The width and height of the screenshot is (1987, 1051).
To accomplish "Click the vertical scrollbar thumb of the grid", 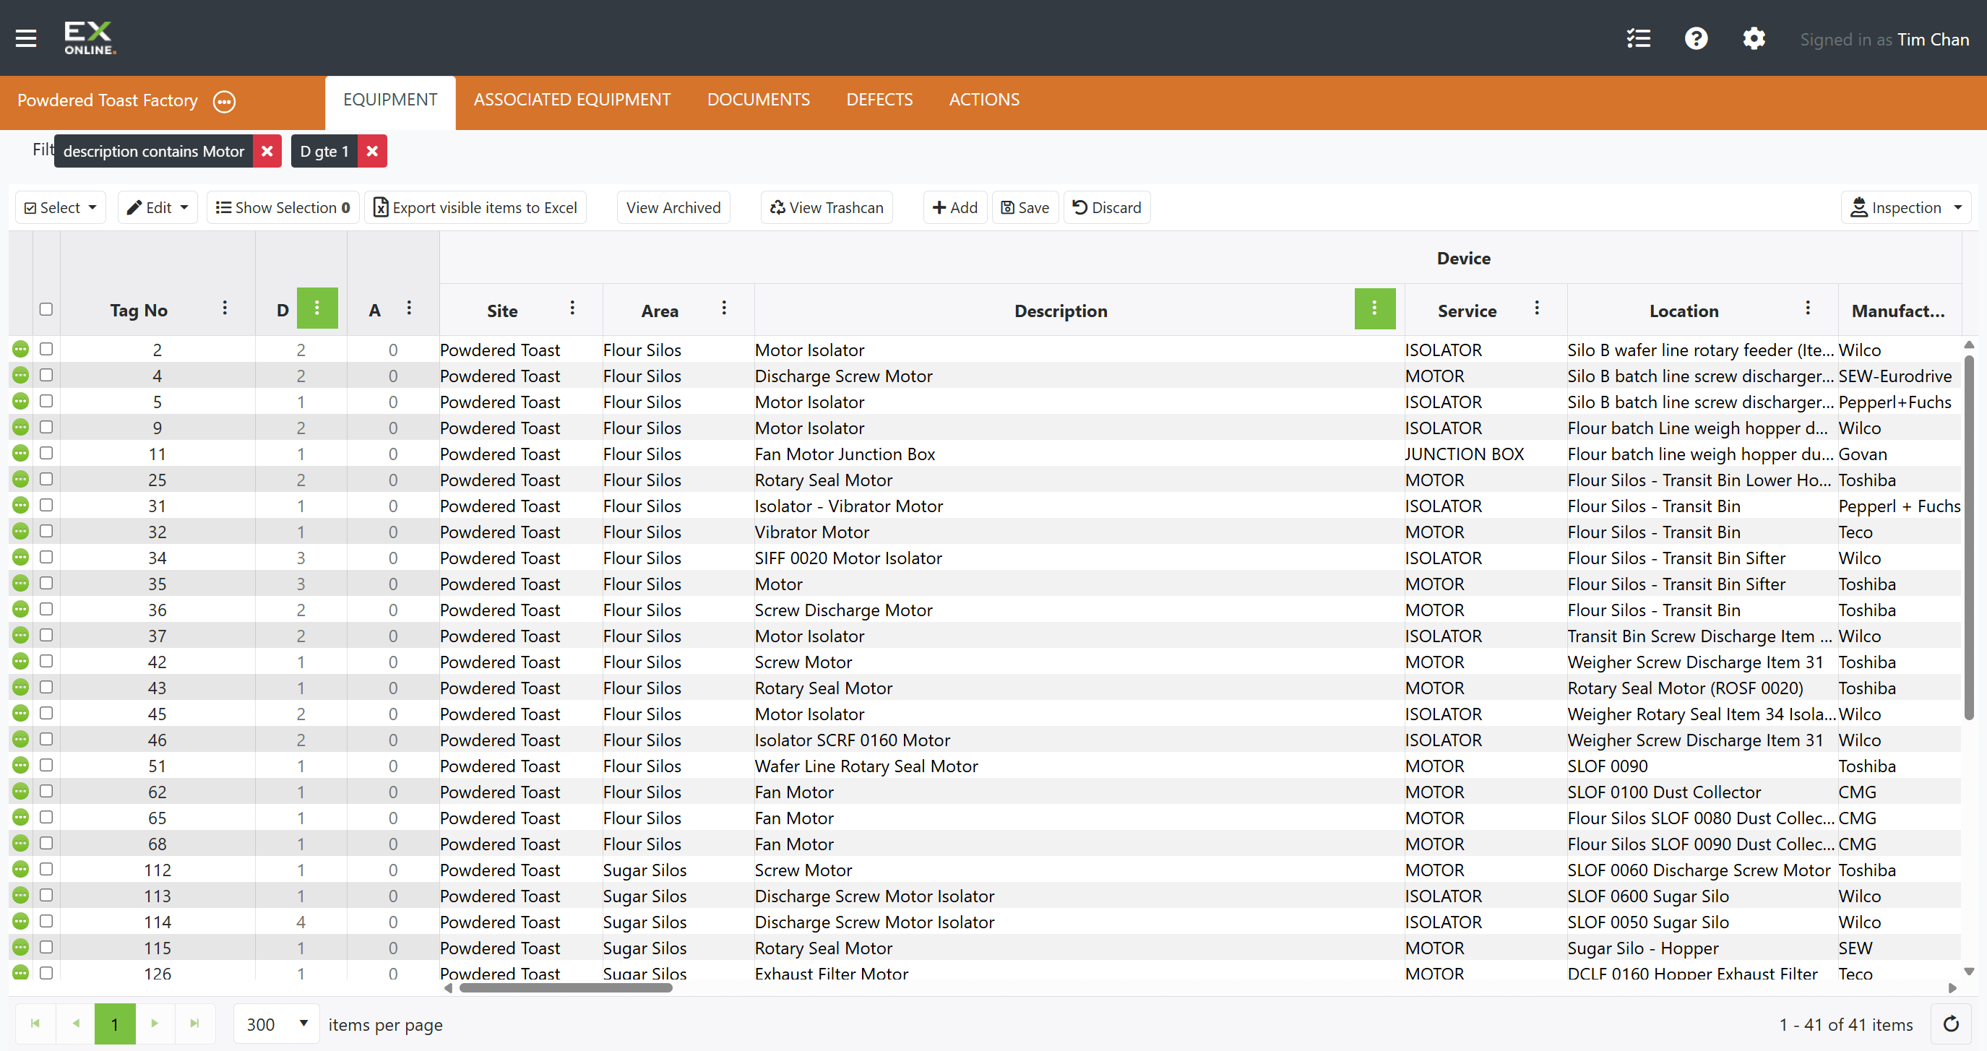I will [x=1968, y=537].
